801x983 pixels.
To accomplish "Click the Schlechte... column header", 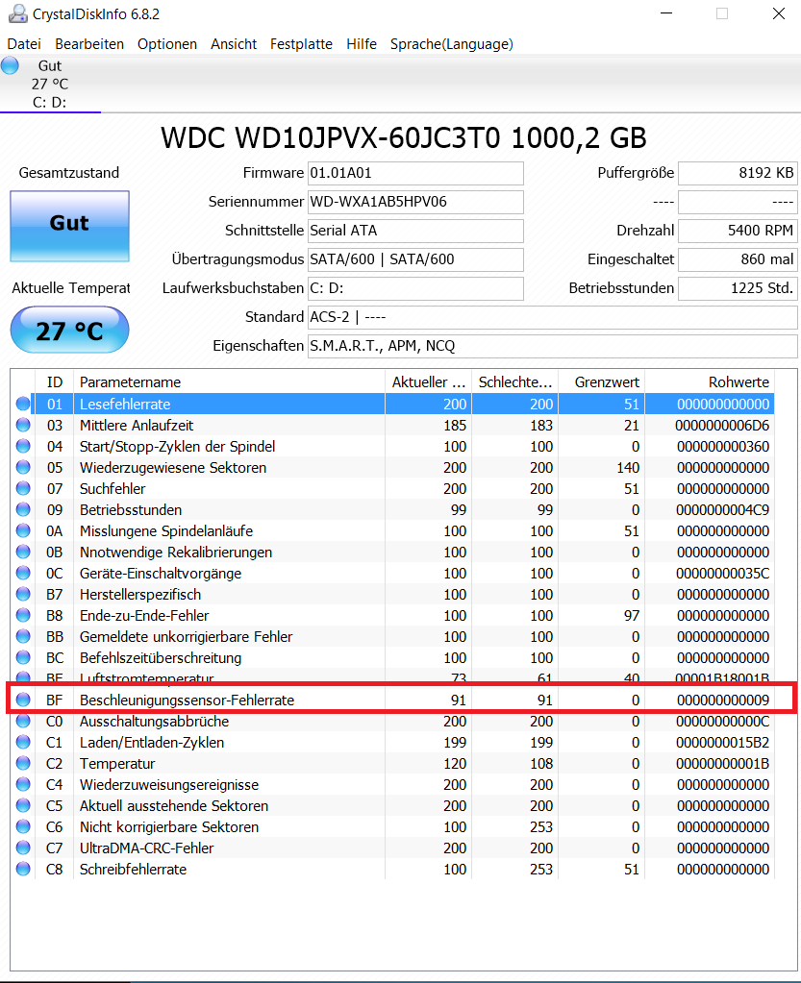I will click(x=515, y=381).
